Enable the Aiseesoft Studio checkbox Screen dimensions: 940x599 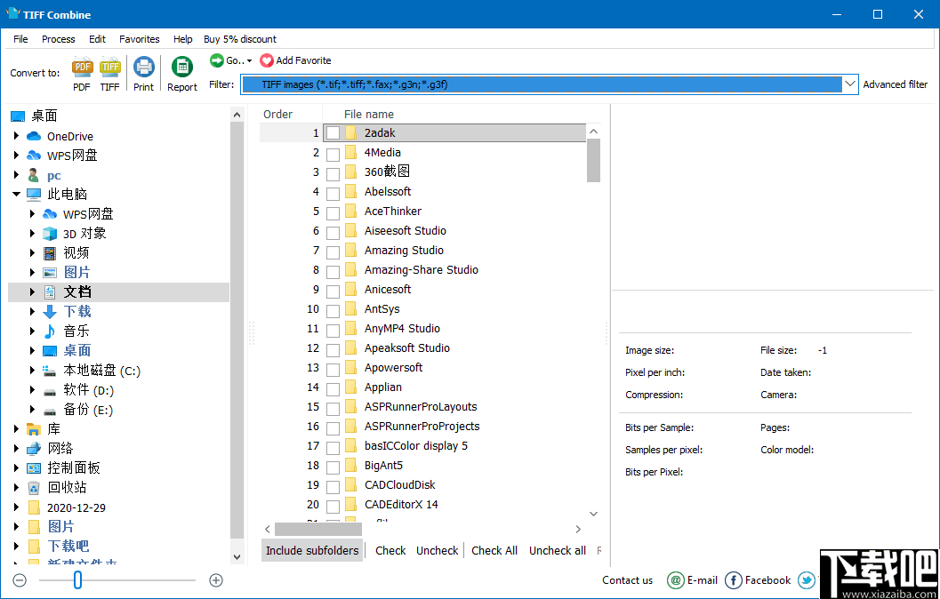click(333, 232)
